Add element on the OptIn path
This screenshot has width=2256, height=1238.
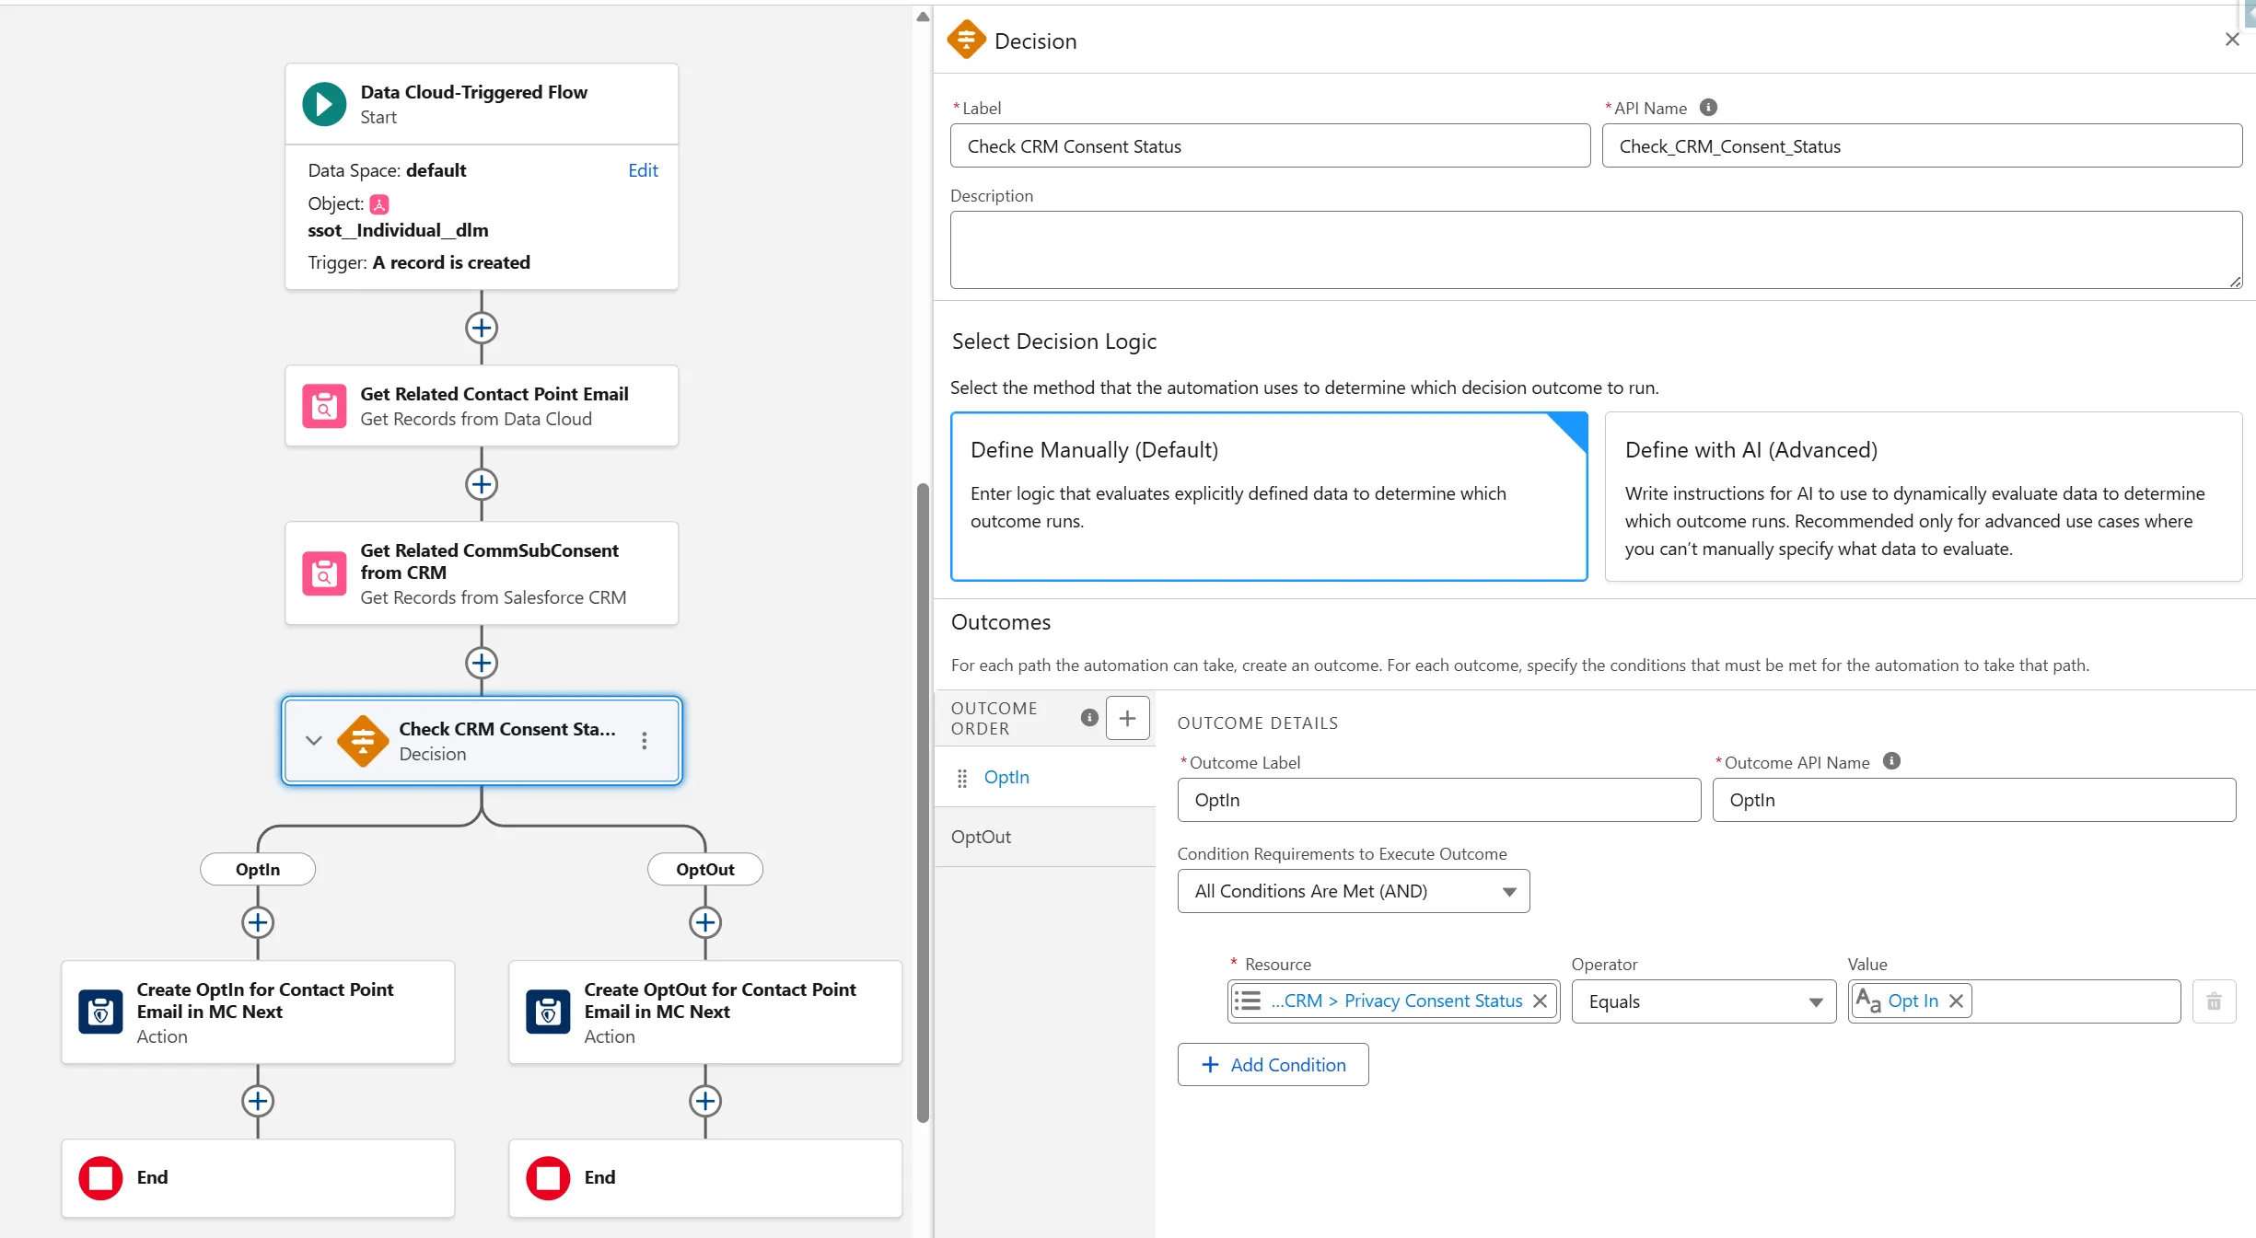(258, 922)
